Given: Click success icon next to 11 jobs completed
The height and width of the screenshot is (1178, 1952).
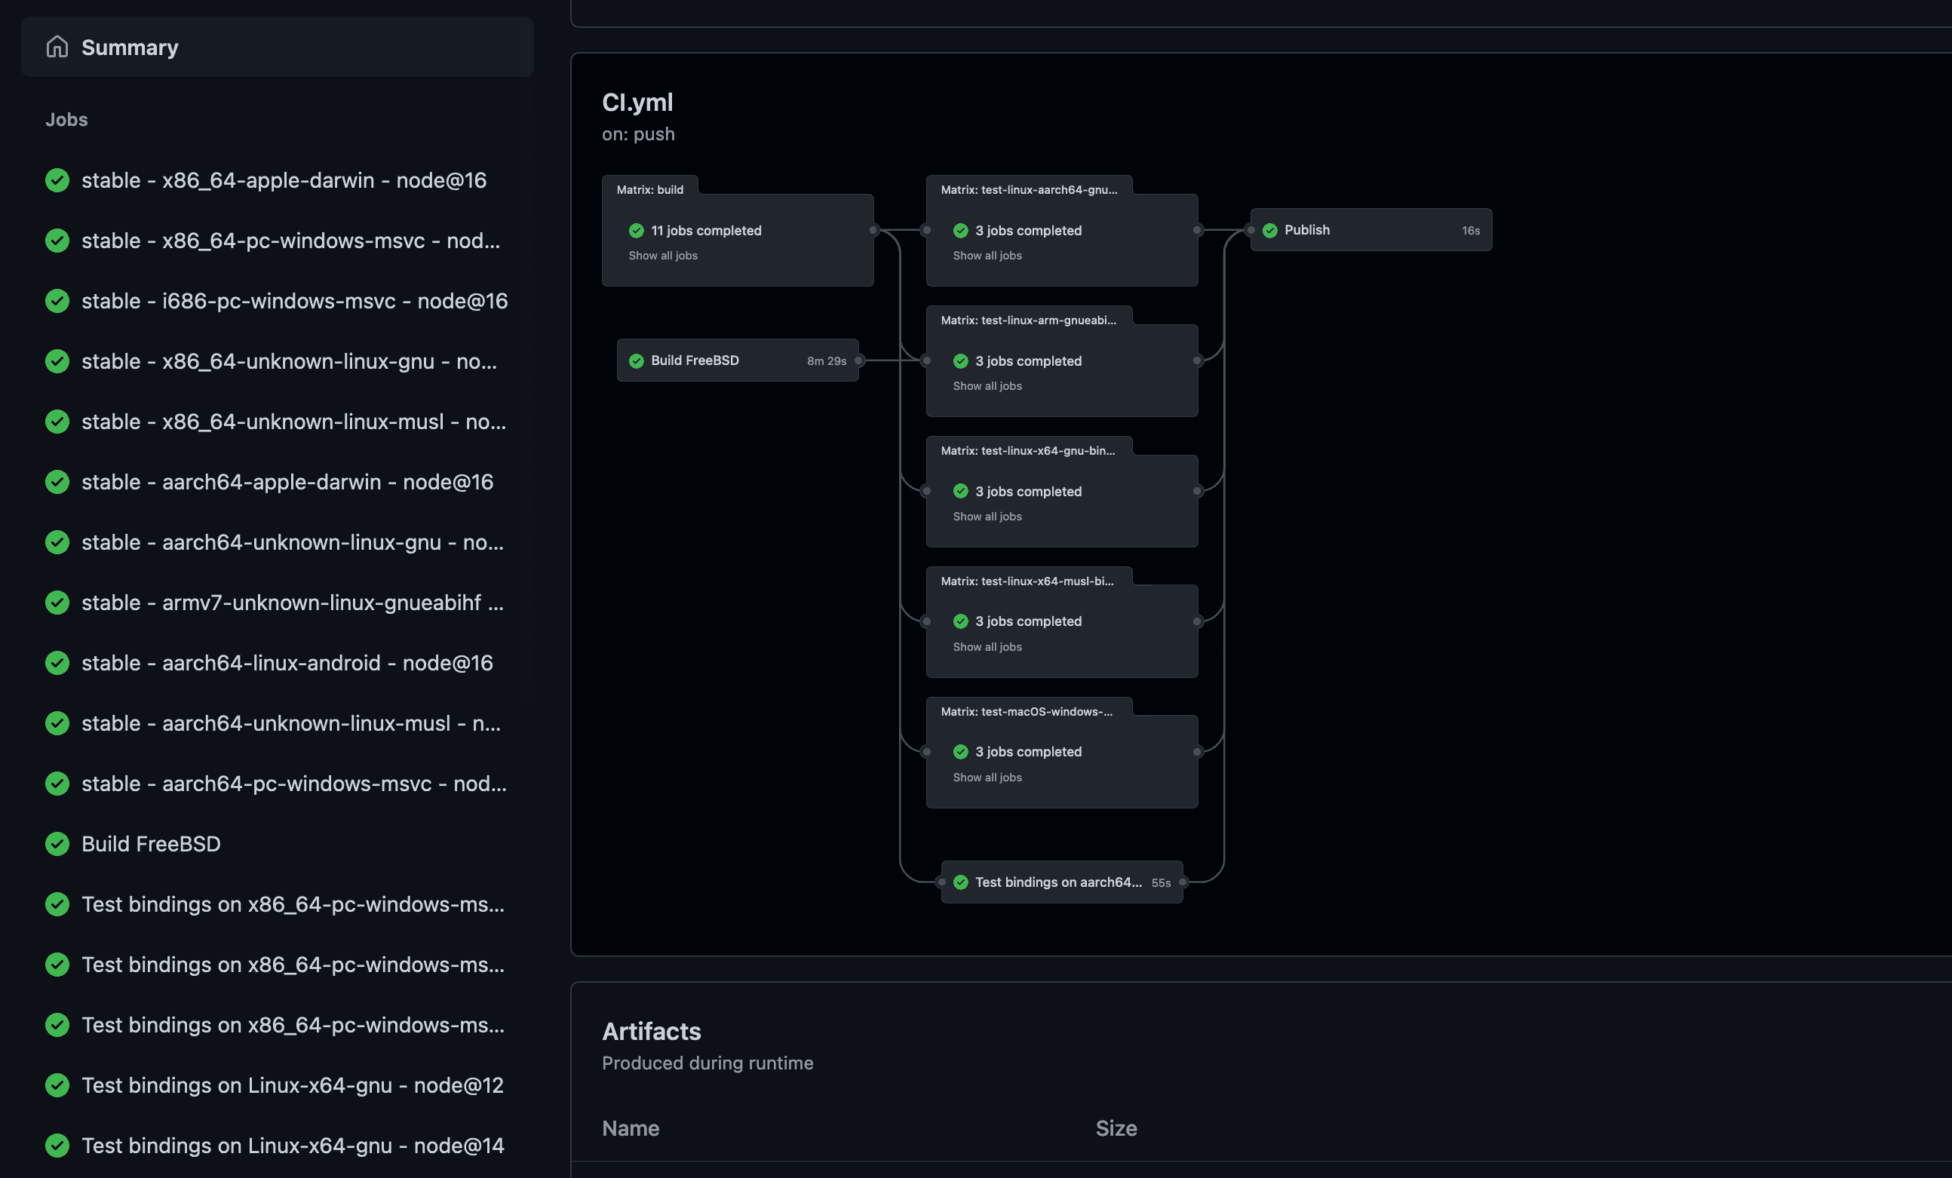Looking at the screenshot, I should tap(636, 231).
